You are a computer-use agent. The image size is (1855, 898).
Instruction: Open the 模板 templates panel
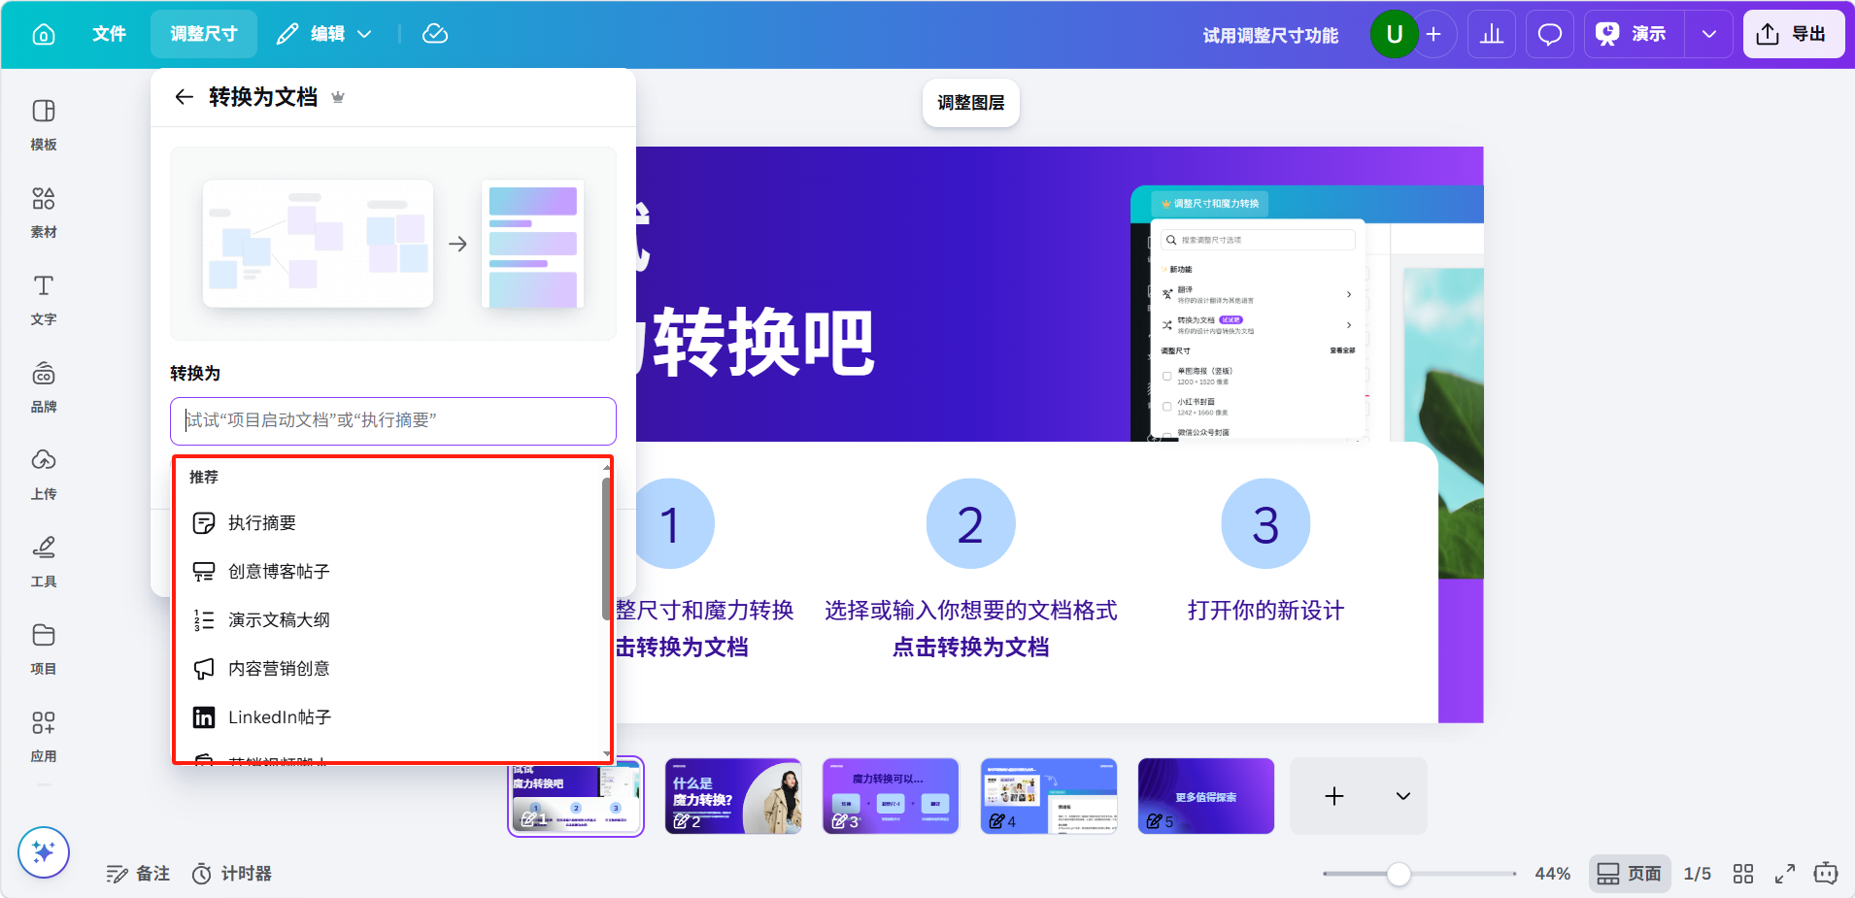(x=44, y=124)
